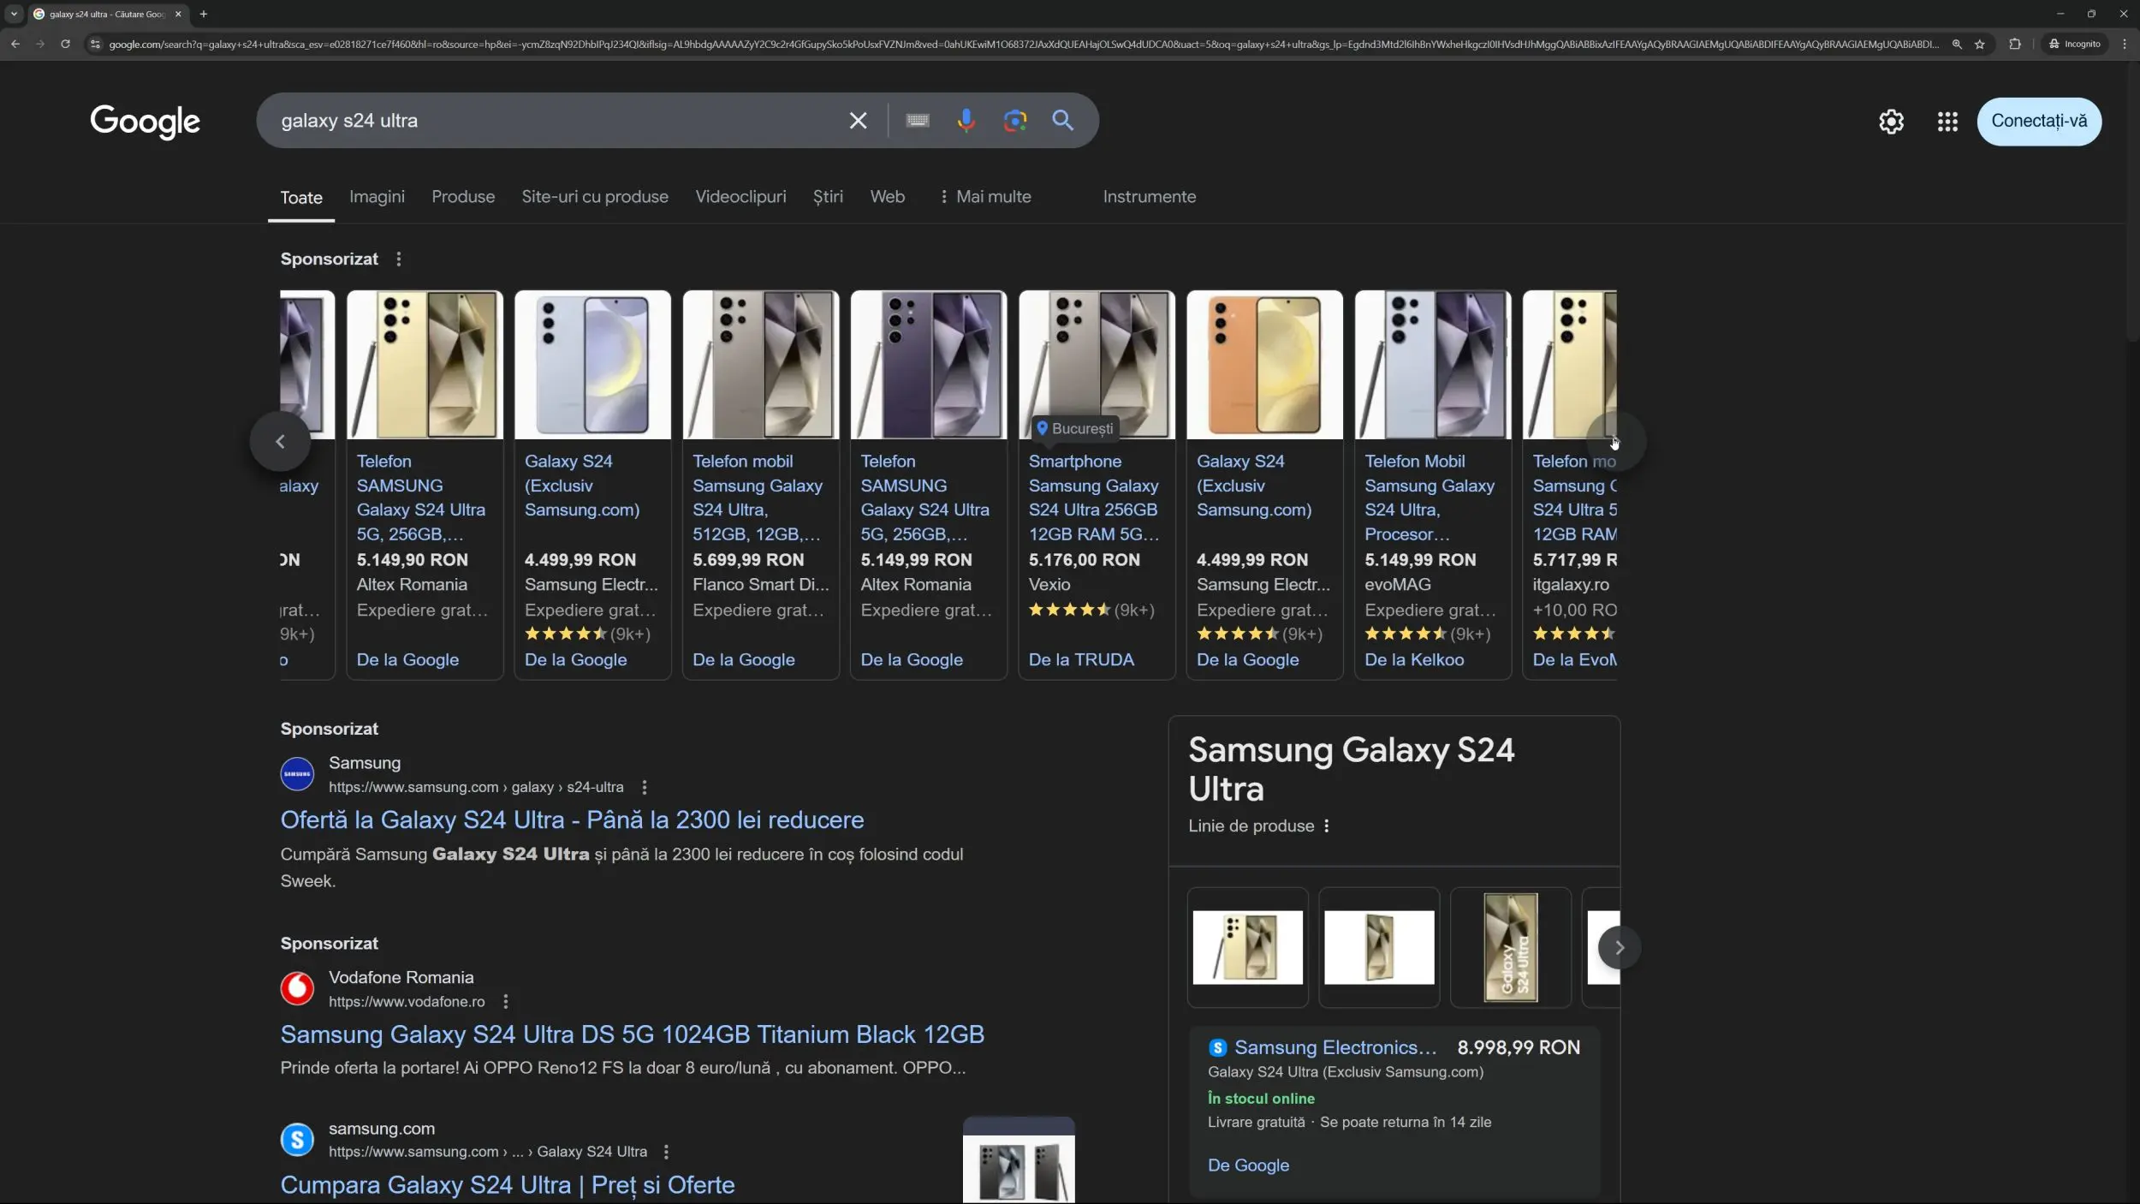Screen dimensions: 2140x1204
Task: Click De Google link in knowledge panel
Action: (1248, 1165)
